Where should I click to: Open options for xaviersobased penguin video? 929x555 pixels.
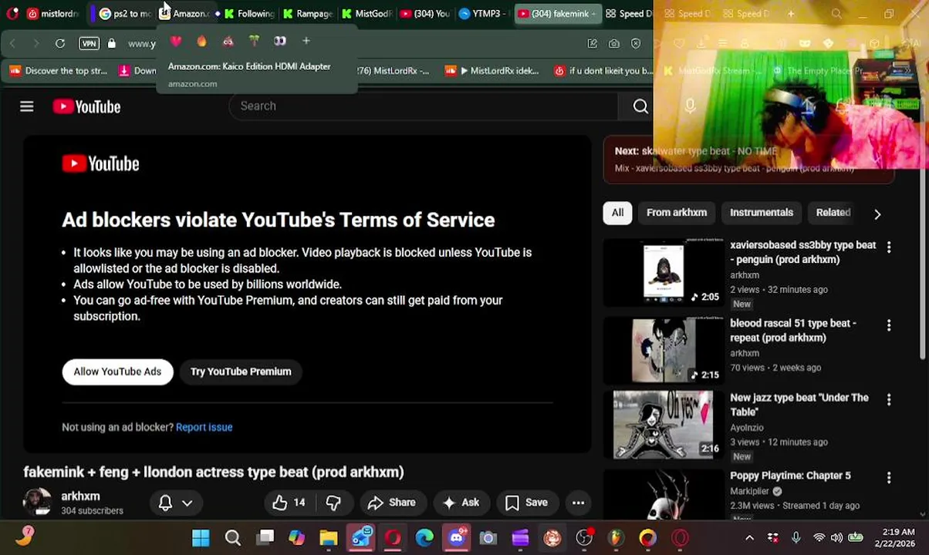[889, 247]
